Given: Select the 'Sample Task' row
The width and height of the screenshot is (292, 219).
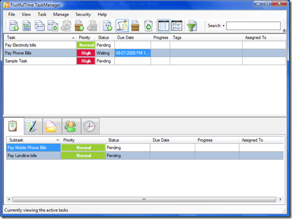Looking at the screenshot, I should click(x=145, y=61).
